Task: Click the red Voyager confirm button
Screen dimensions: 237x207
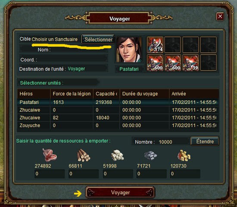Action: pos(120,192)
